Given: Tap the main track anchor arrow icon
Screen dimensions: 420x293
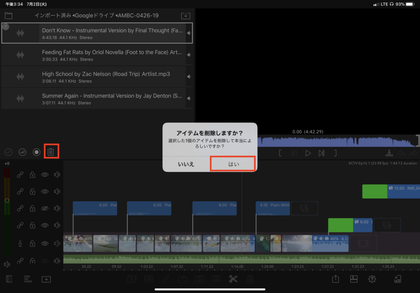Looking at the screenshot, I should [20, 243].
